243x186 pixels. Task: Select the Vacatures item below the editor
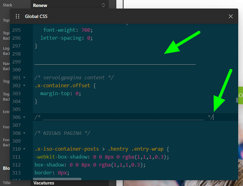[43, 183]
